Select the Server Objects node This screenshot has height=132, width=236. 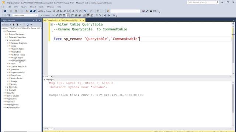coord(13,96)
